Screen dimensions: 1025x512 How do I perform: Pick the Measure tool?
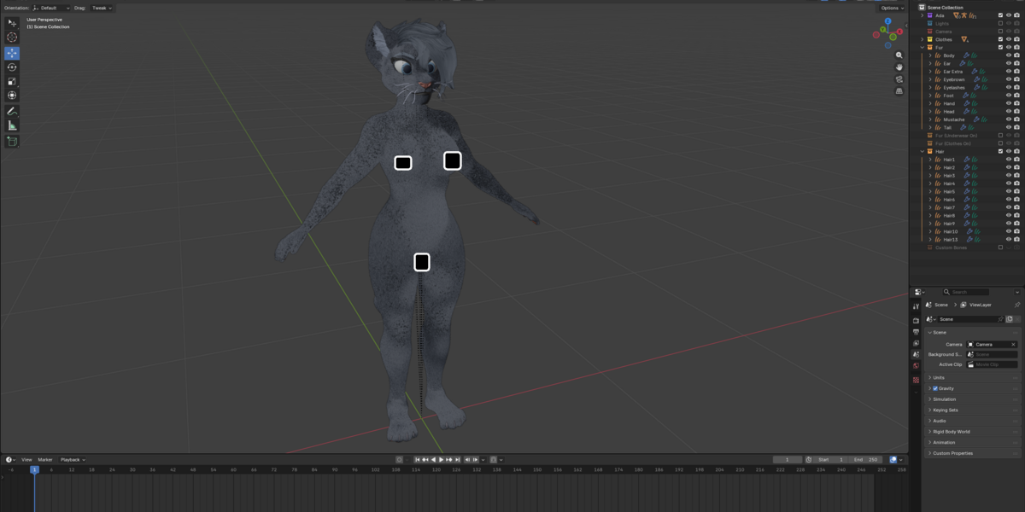(x=12, y=125)
